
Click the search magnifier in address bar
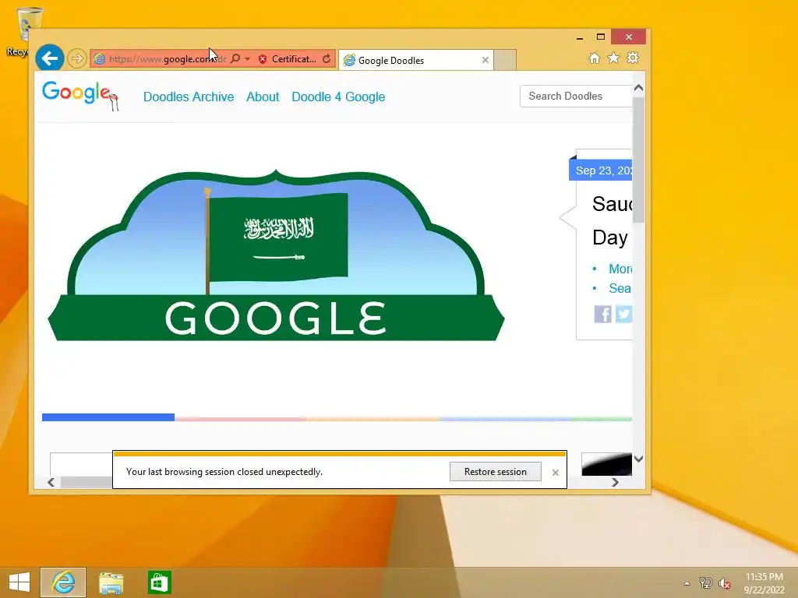pyautogui.click(x=235, y=59)
